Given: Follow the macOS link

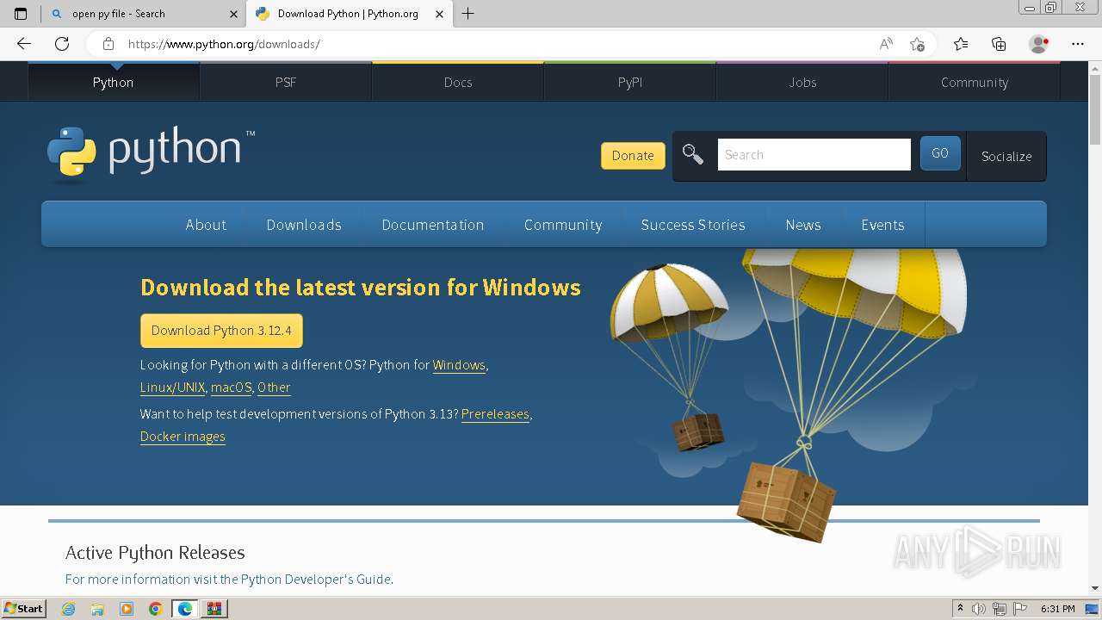Looking at the screenshot, I should 232,387.
